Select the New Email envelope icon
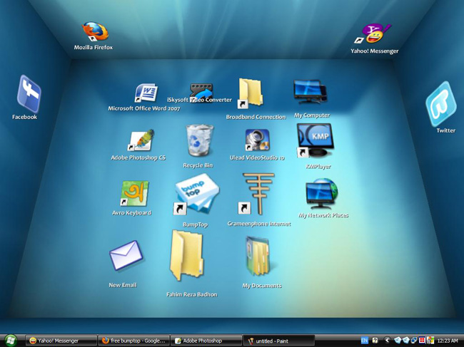Image resolution: width=464 pixels, height=347 pixels. 126,255
